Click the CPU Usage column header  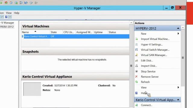(69, 32)
